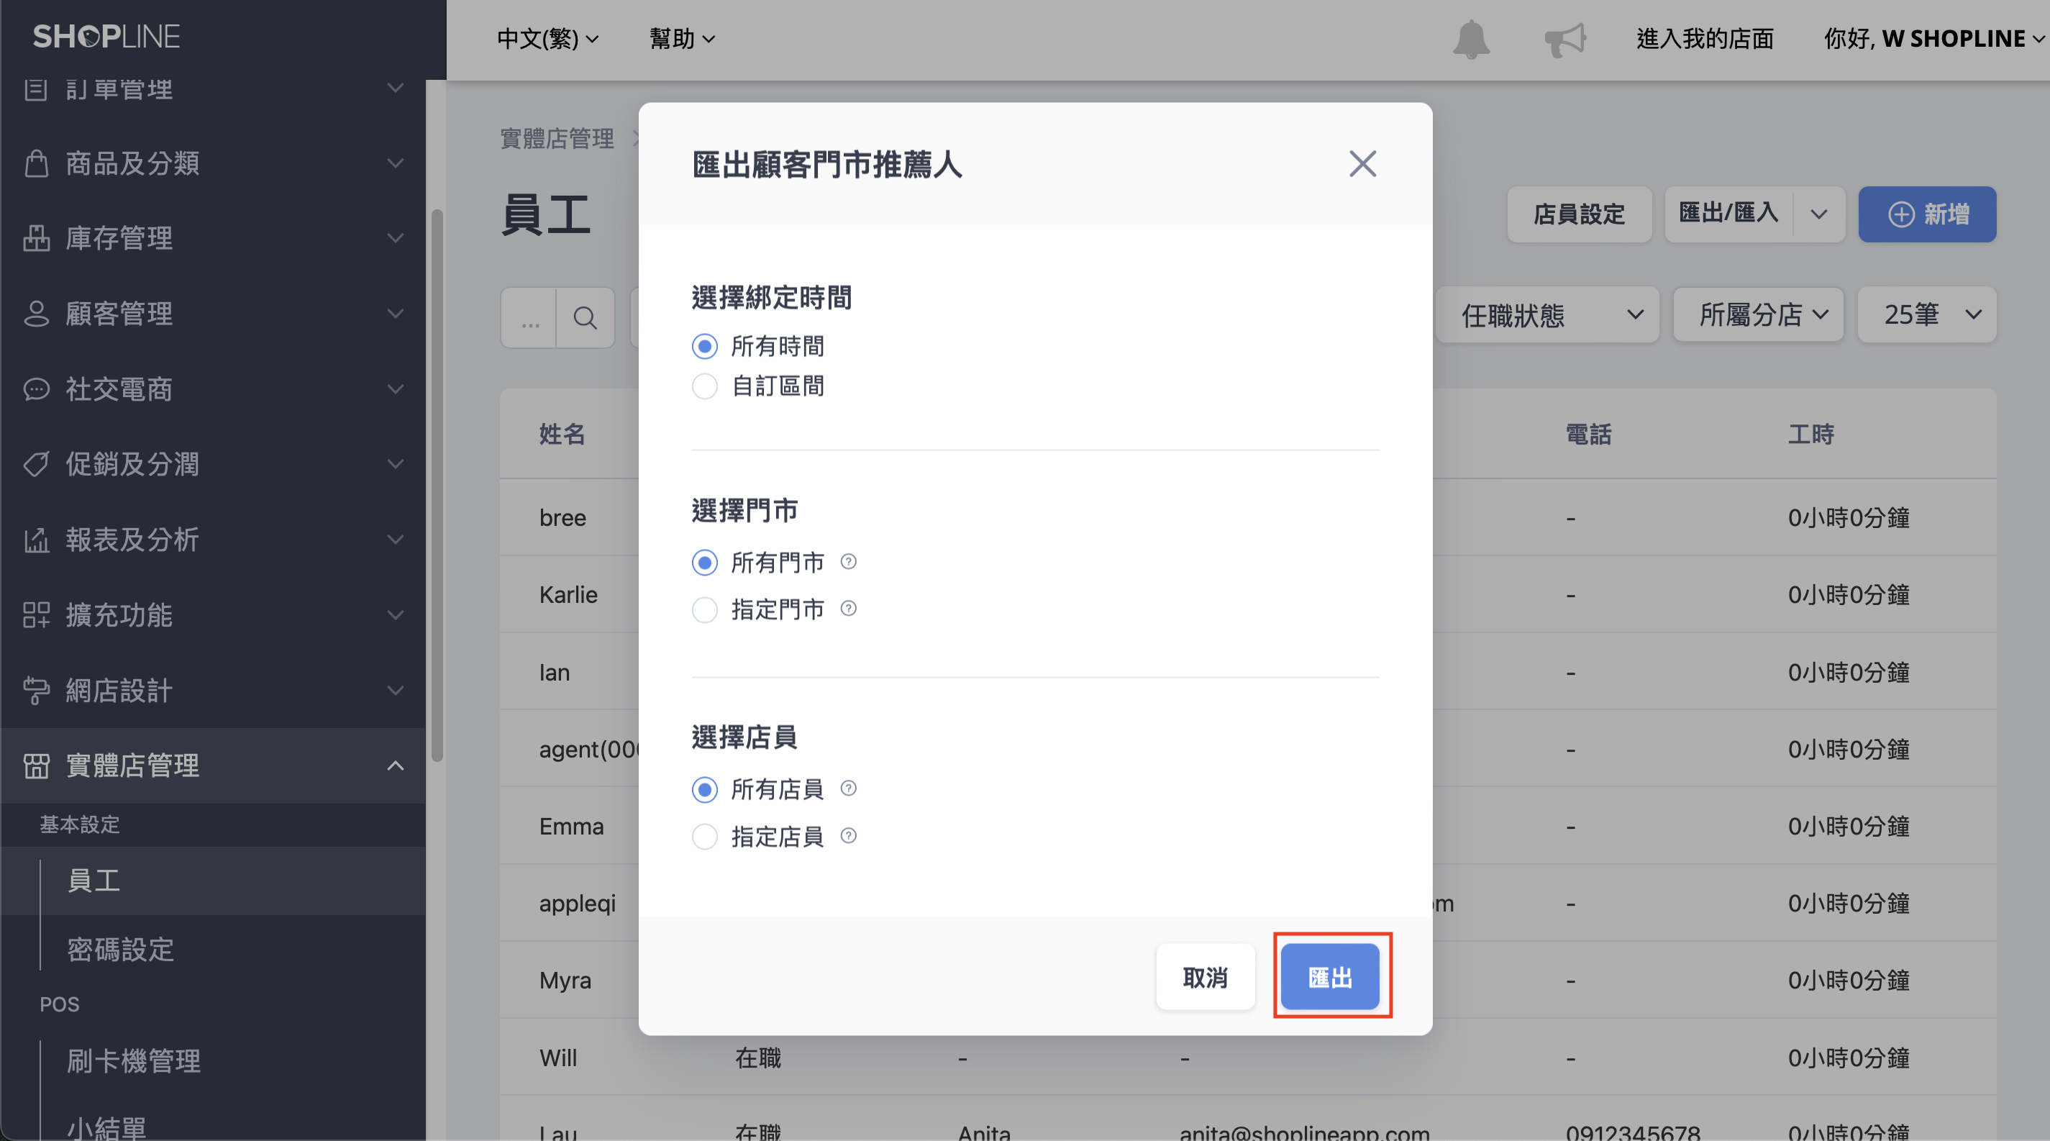Click the 顧客管理 person icon
This screenshot has height=1141, width=2050.
pyautogui.click(x=36, y=314)
